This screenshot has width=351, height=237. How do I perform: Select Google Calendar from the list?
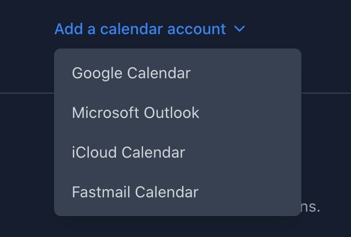[x=131, y=73]
